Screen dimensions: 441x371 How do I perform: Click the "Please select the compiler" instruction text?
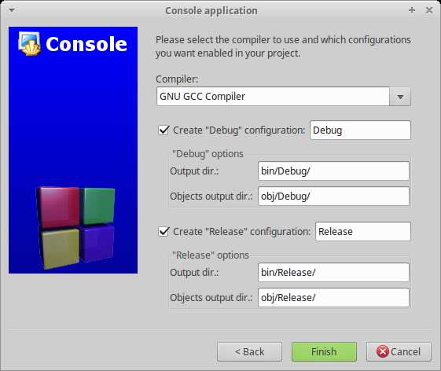[283, 46]
